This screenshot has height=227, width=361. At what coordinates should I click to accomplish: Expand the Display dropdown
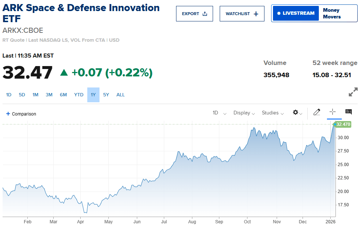(244, 113)
